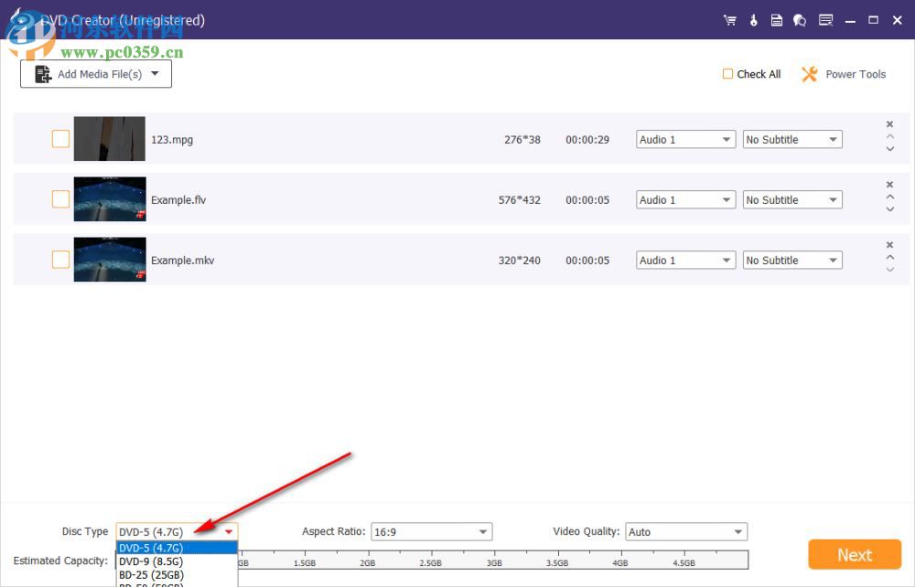
Task: Open the shopping cart purchase icon
Action: [x=729, y=19]
